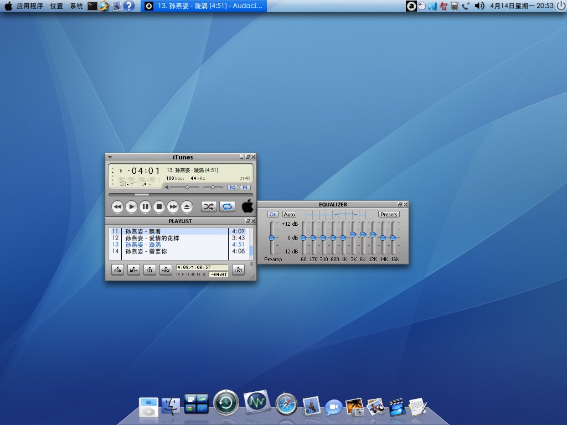Viewport: 567px width, 425px height.
Task: Open the Finder face dock icon
Action: [171, 406]
